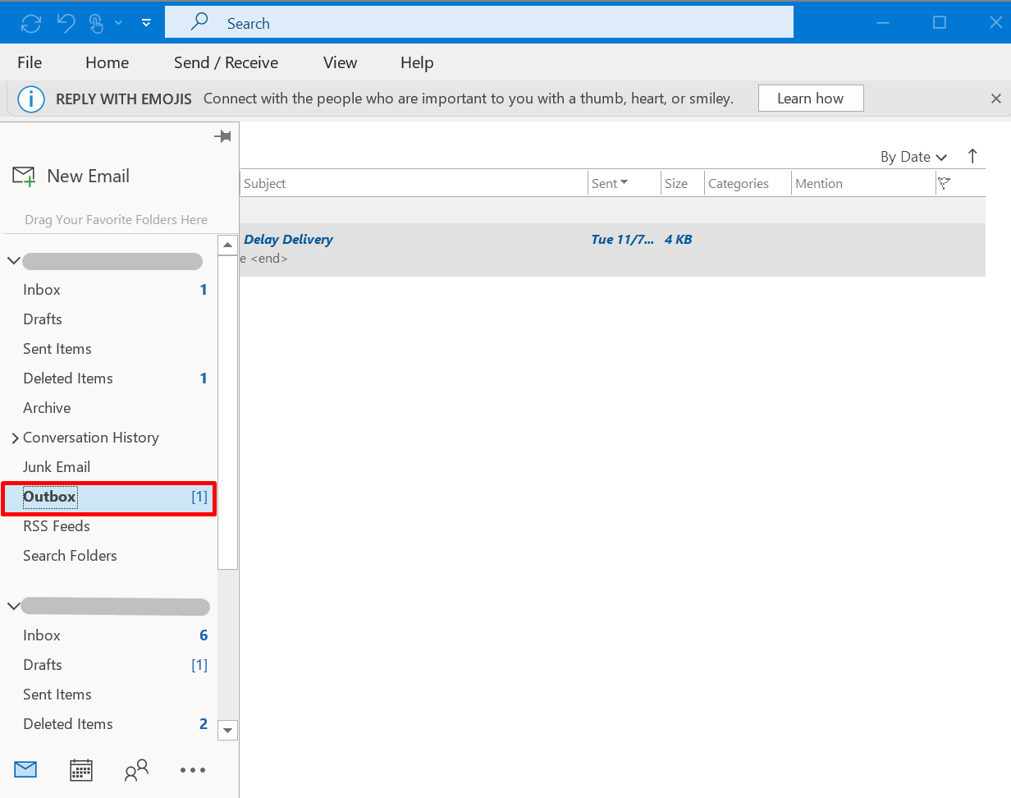Screen dimensions: 1011x798
Task: Click the filter icon in the message list header
Action: (945, 182)
